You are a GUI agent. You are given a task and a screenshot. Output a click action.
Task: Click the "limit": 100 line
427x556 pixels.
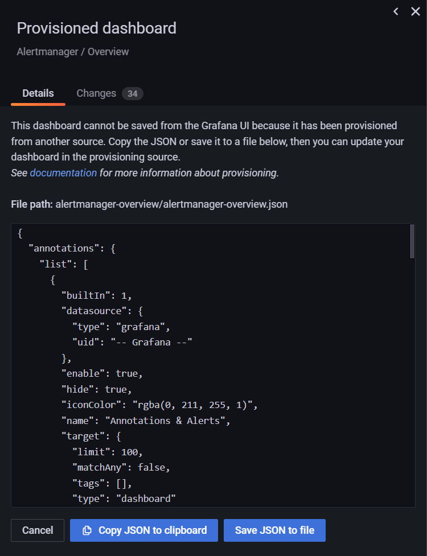click(108, 452)
